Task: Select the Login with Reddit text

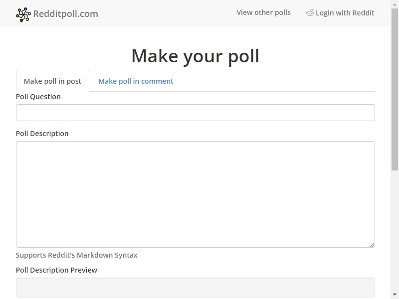Action: 345,13
